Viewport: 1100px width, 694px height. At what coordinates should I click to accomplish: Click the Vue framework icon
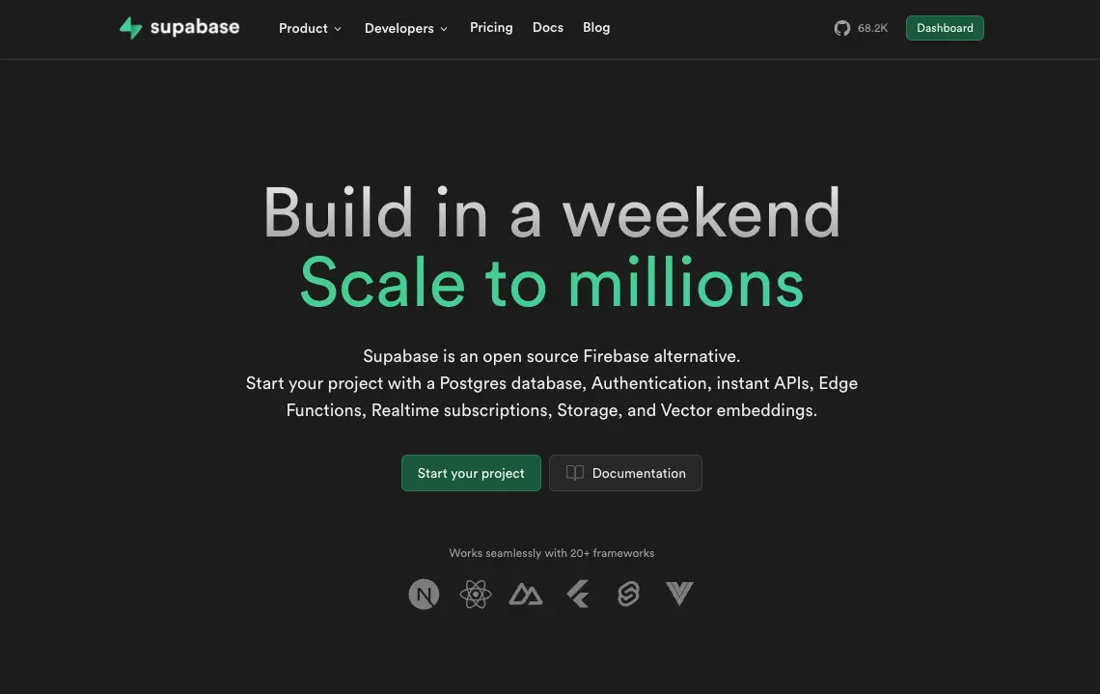(x=679, y=594)
